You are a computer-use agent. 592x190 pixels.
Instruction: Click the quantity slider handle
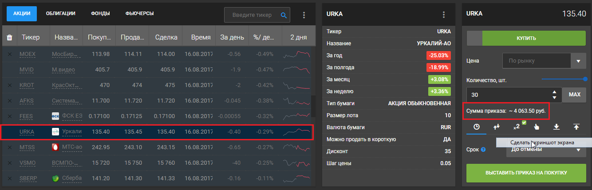pos(585,79)
